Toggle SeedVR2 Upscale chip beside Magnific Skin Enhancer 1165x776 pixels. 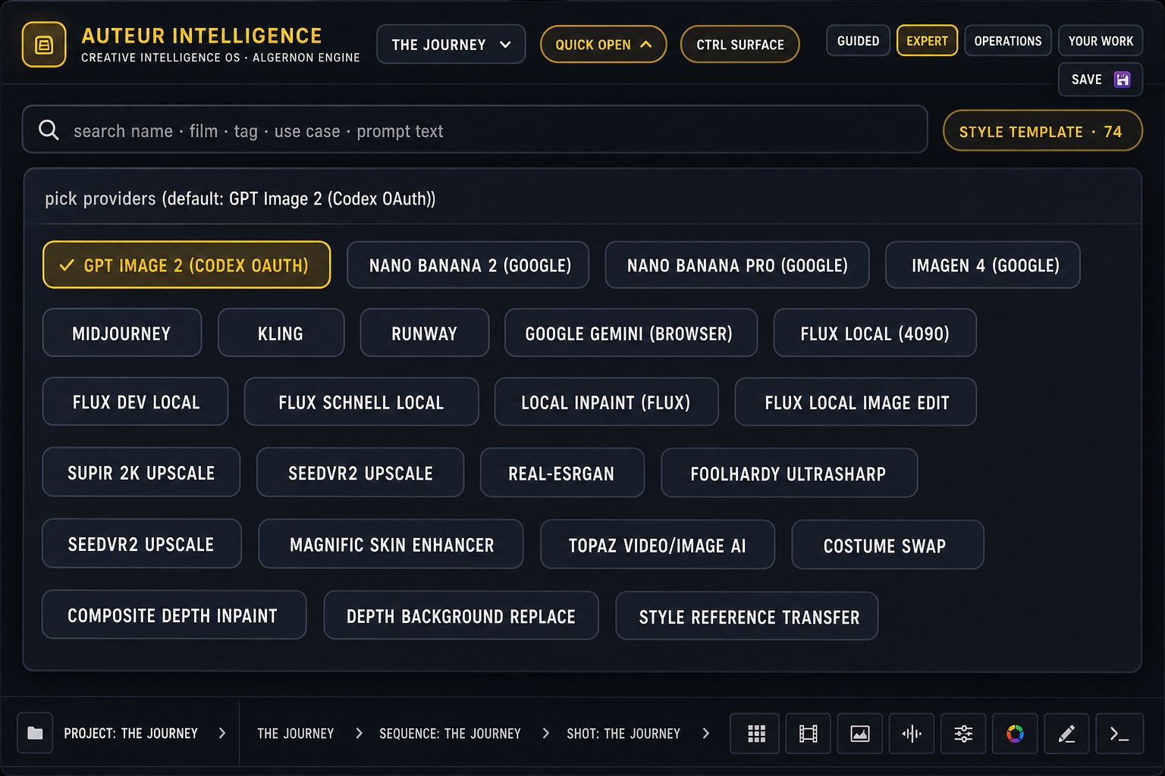click(142, 543)
